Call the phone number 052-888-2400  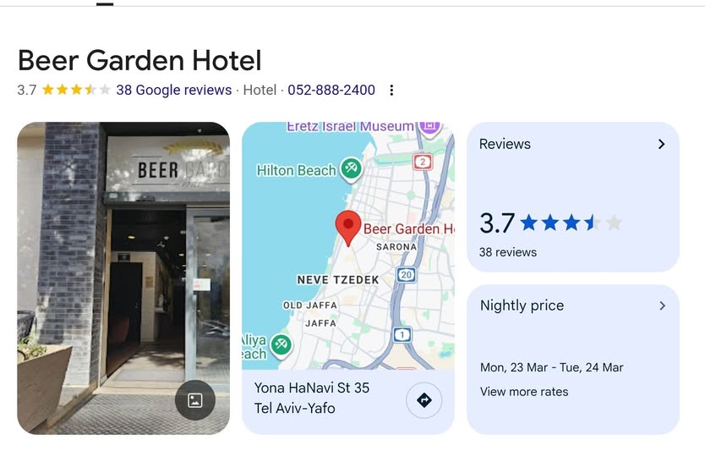(331, 90)
